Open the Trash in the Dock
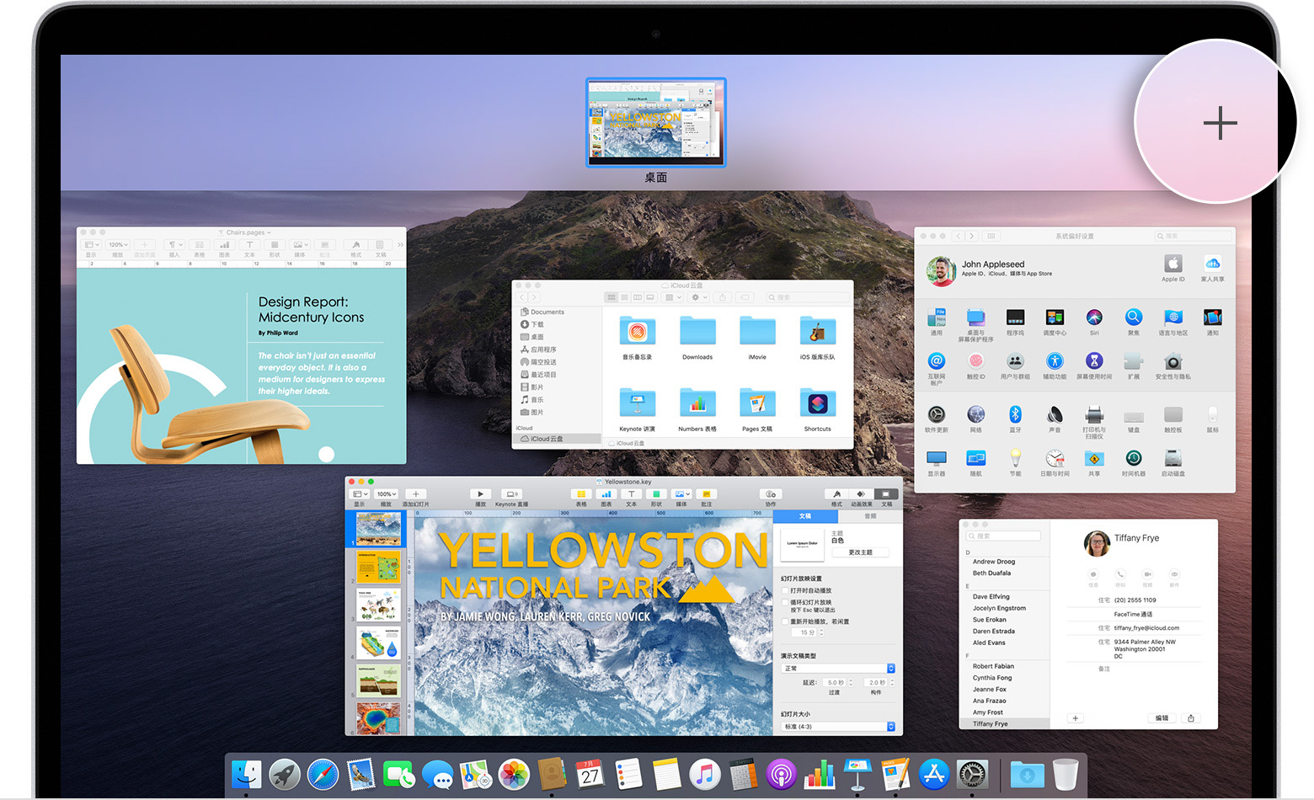This screenshot has height=800, width=1314. pyautogui.click(x=1065, y=774)
